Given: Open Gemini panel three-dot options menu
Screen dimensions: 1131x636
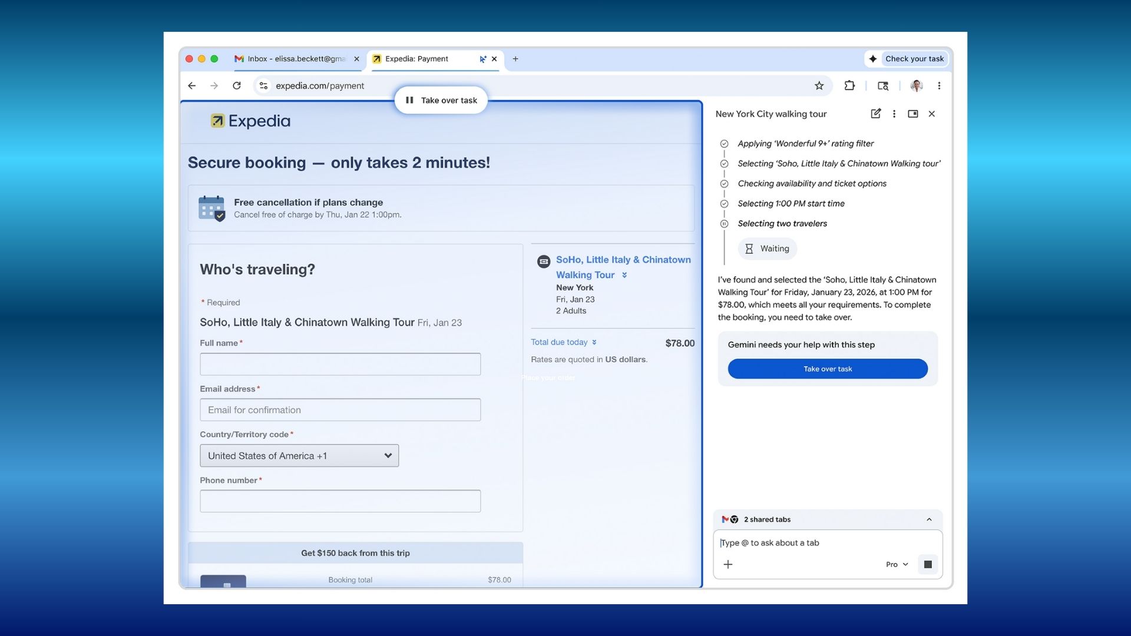Looking at the screenshot, I should click(894, 114).
